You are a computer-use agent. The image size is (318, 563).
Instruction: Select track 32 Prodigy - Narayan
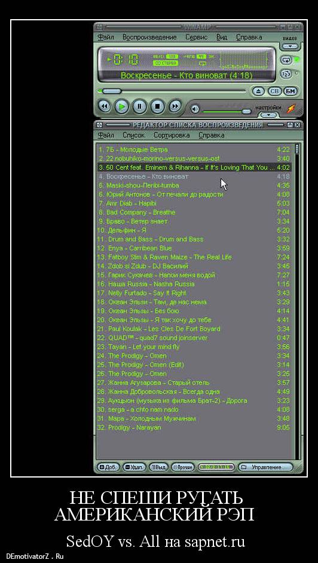click(194, 428)
